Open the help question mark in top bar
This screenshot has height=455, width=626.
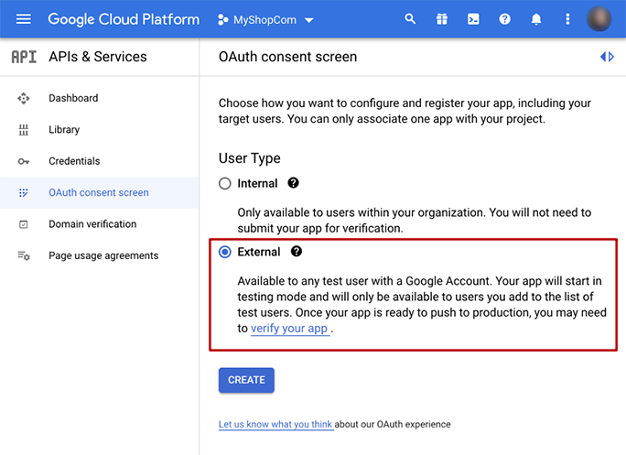point(504,19)
